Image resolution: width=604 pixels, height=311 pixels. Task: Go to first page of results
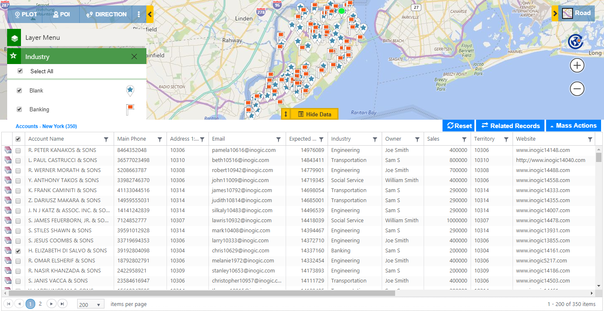tap(8, 304)
